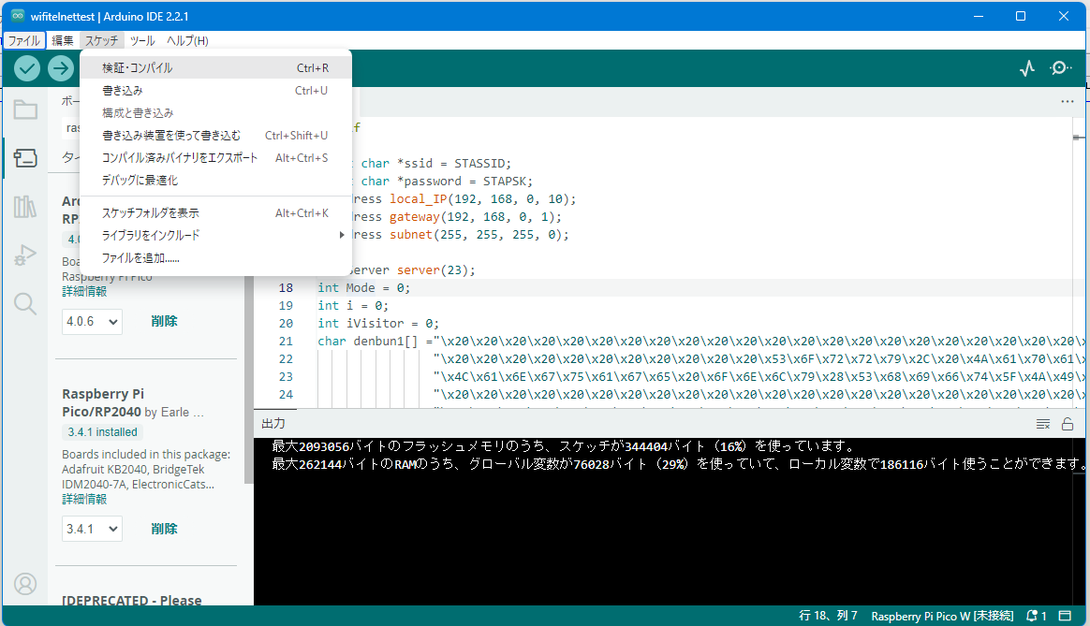Screen dimensions: 1090x626
Task: Open the 3.4.1 version dropdown
Action: click(92, 529)
